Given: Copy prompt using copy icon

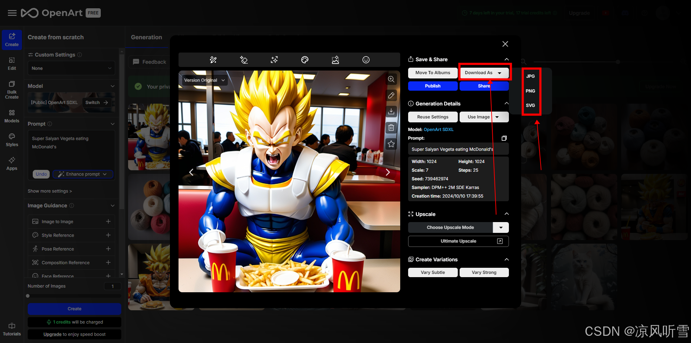Looking at the screenshot, I should tap(504, 138).
